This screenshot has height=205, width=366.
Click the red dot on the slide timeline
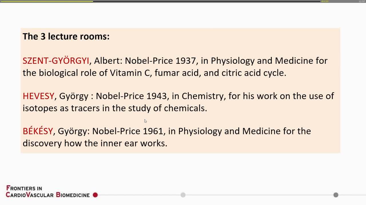tap(95, 195)
